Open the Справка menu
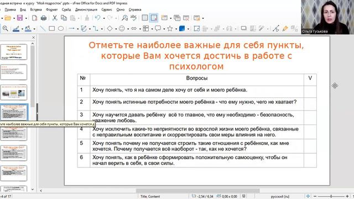Image resolution: width=354 pixels, height=199 pixels. click(135, 9)
